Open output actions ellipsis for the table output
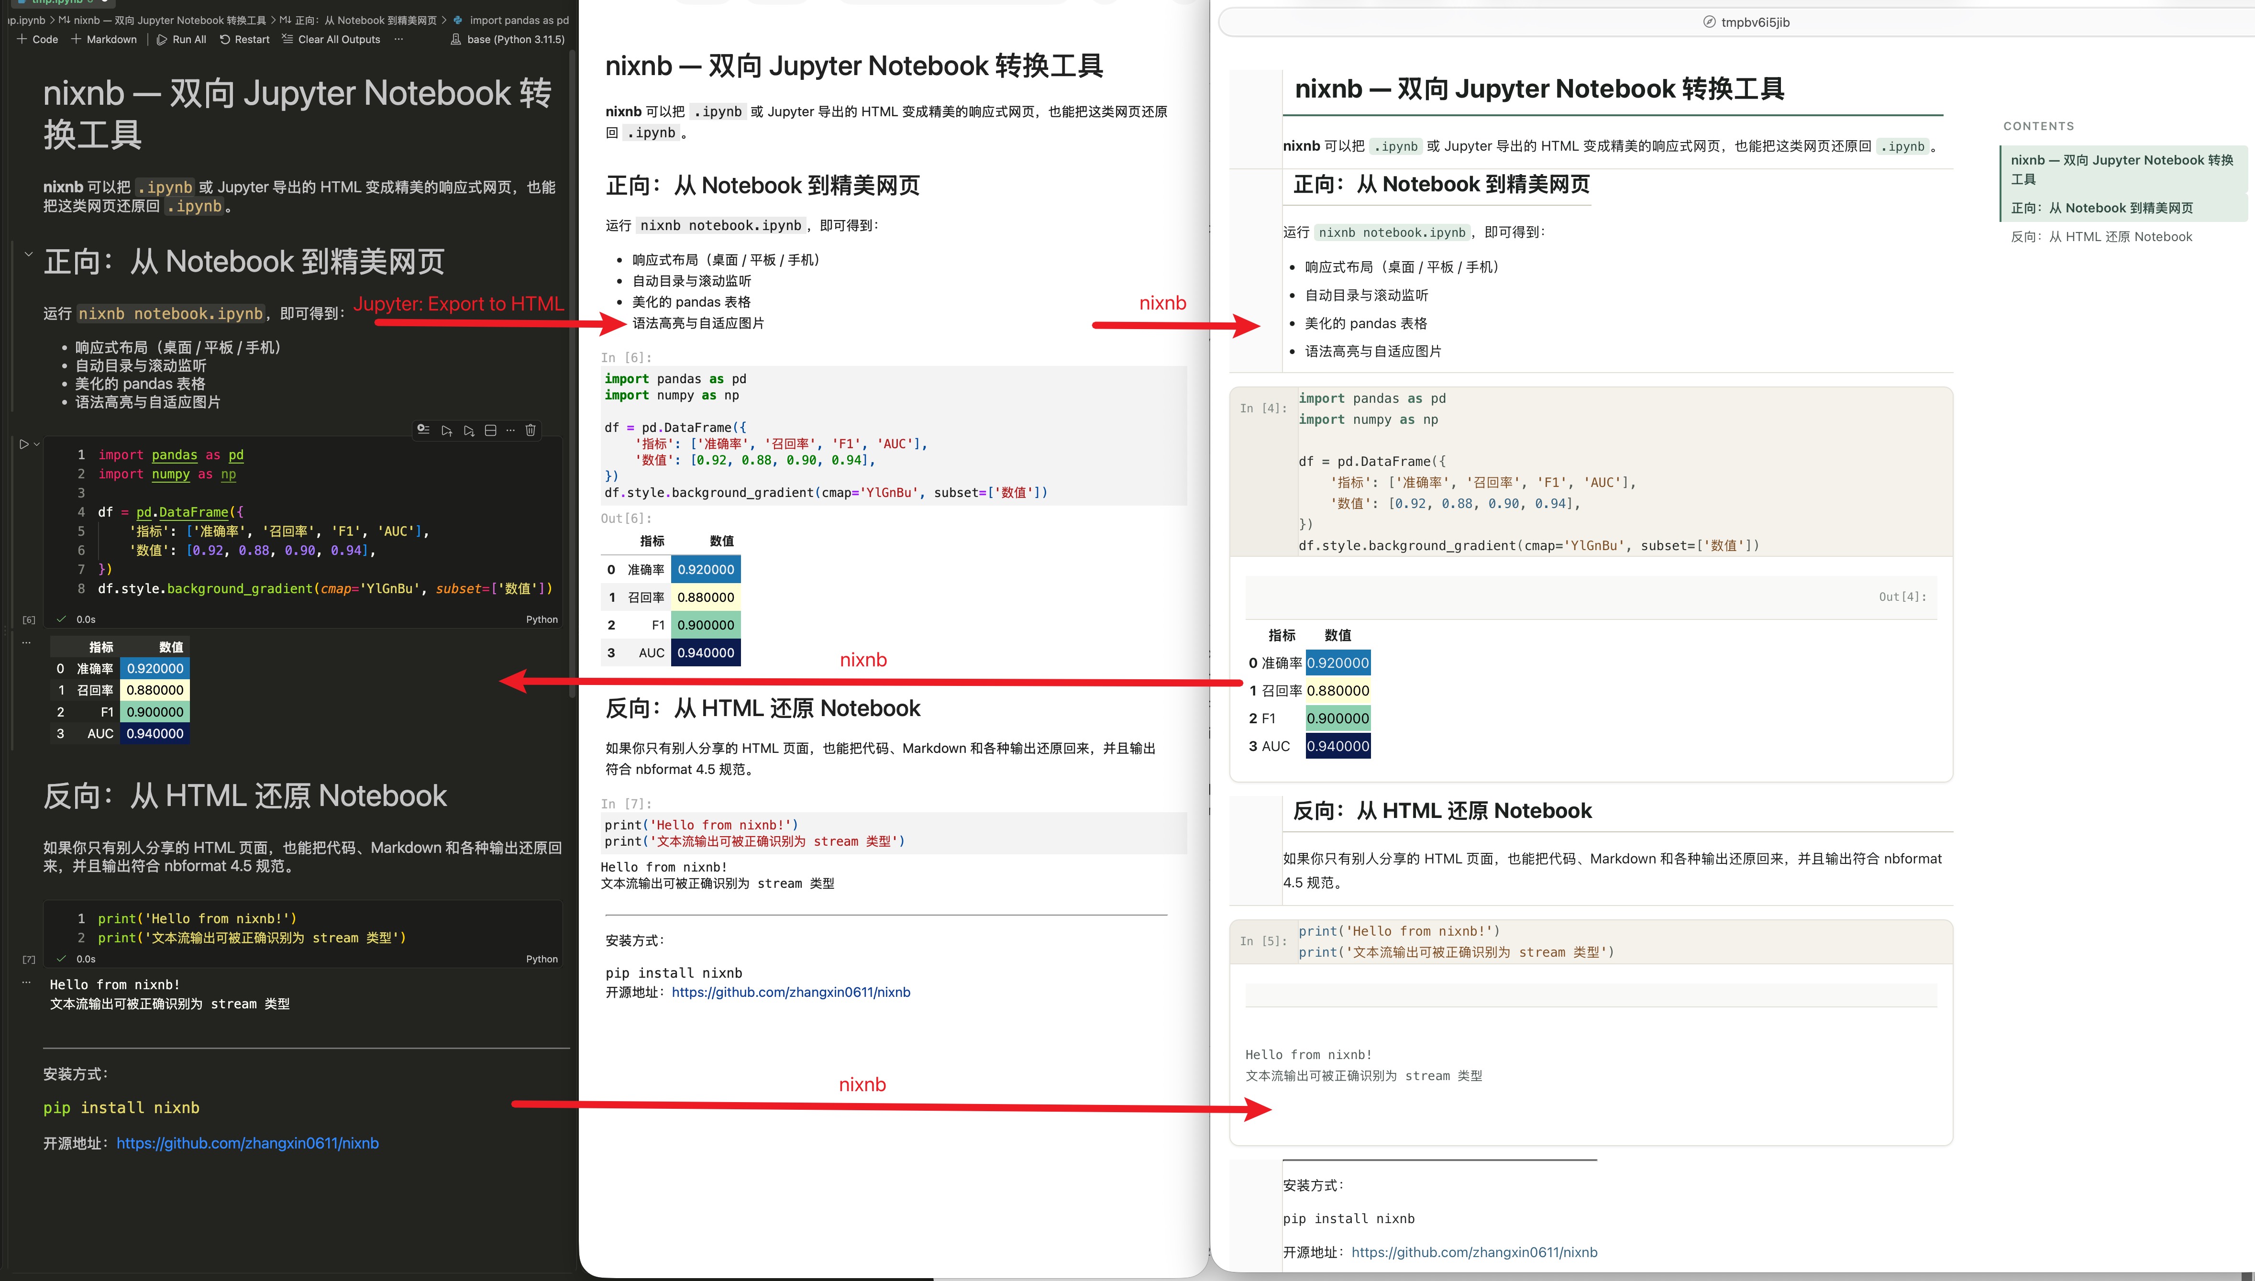Viewport: 2255px width, 1281px height. (x=26, y=642)
